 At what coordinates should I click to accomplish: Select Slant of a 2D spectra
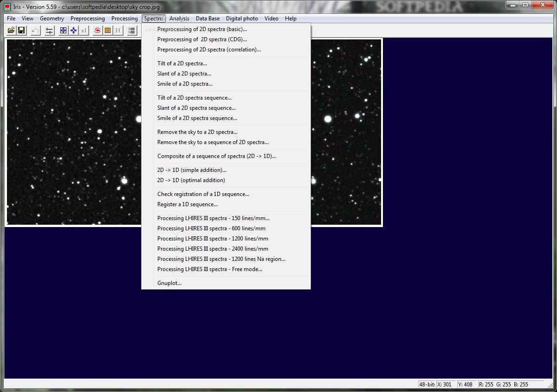point(226,74)
